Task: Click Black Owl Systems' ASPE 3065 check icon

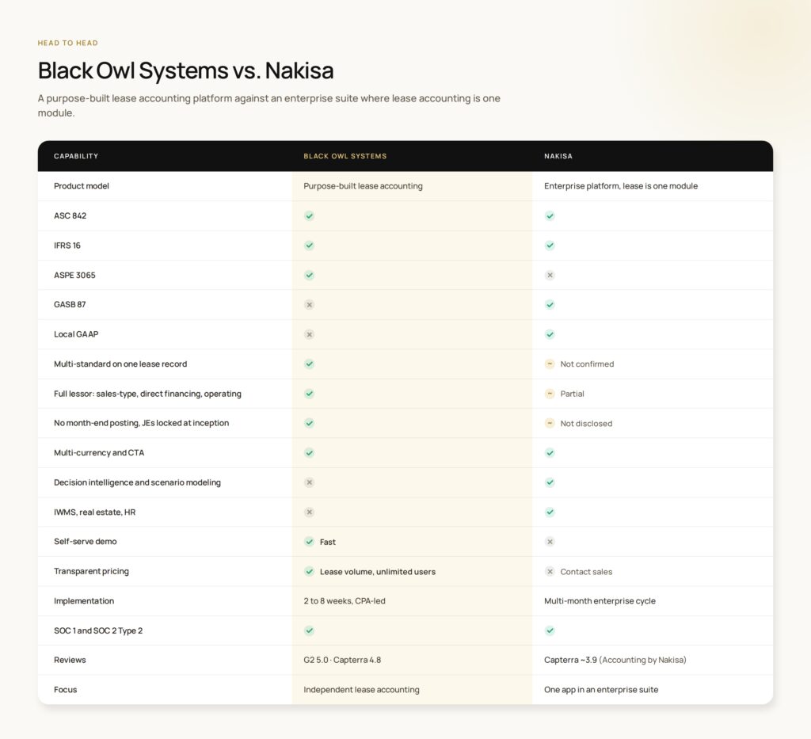Action: pos(310,275)
